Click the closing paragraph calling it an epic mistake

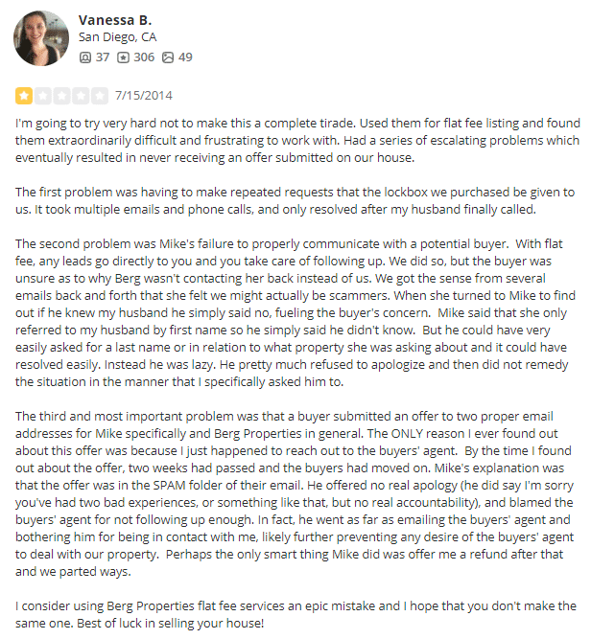click(x=295, y=614)
